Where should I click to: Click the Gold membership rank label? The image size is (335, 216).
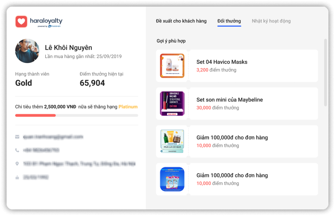click(x=23, y=83)
